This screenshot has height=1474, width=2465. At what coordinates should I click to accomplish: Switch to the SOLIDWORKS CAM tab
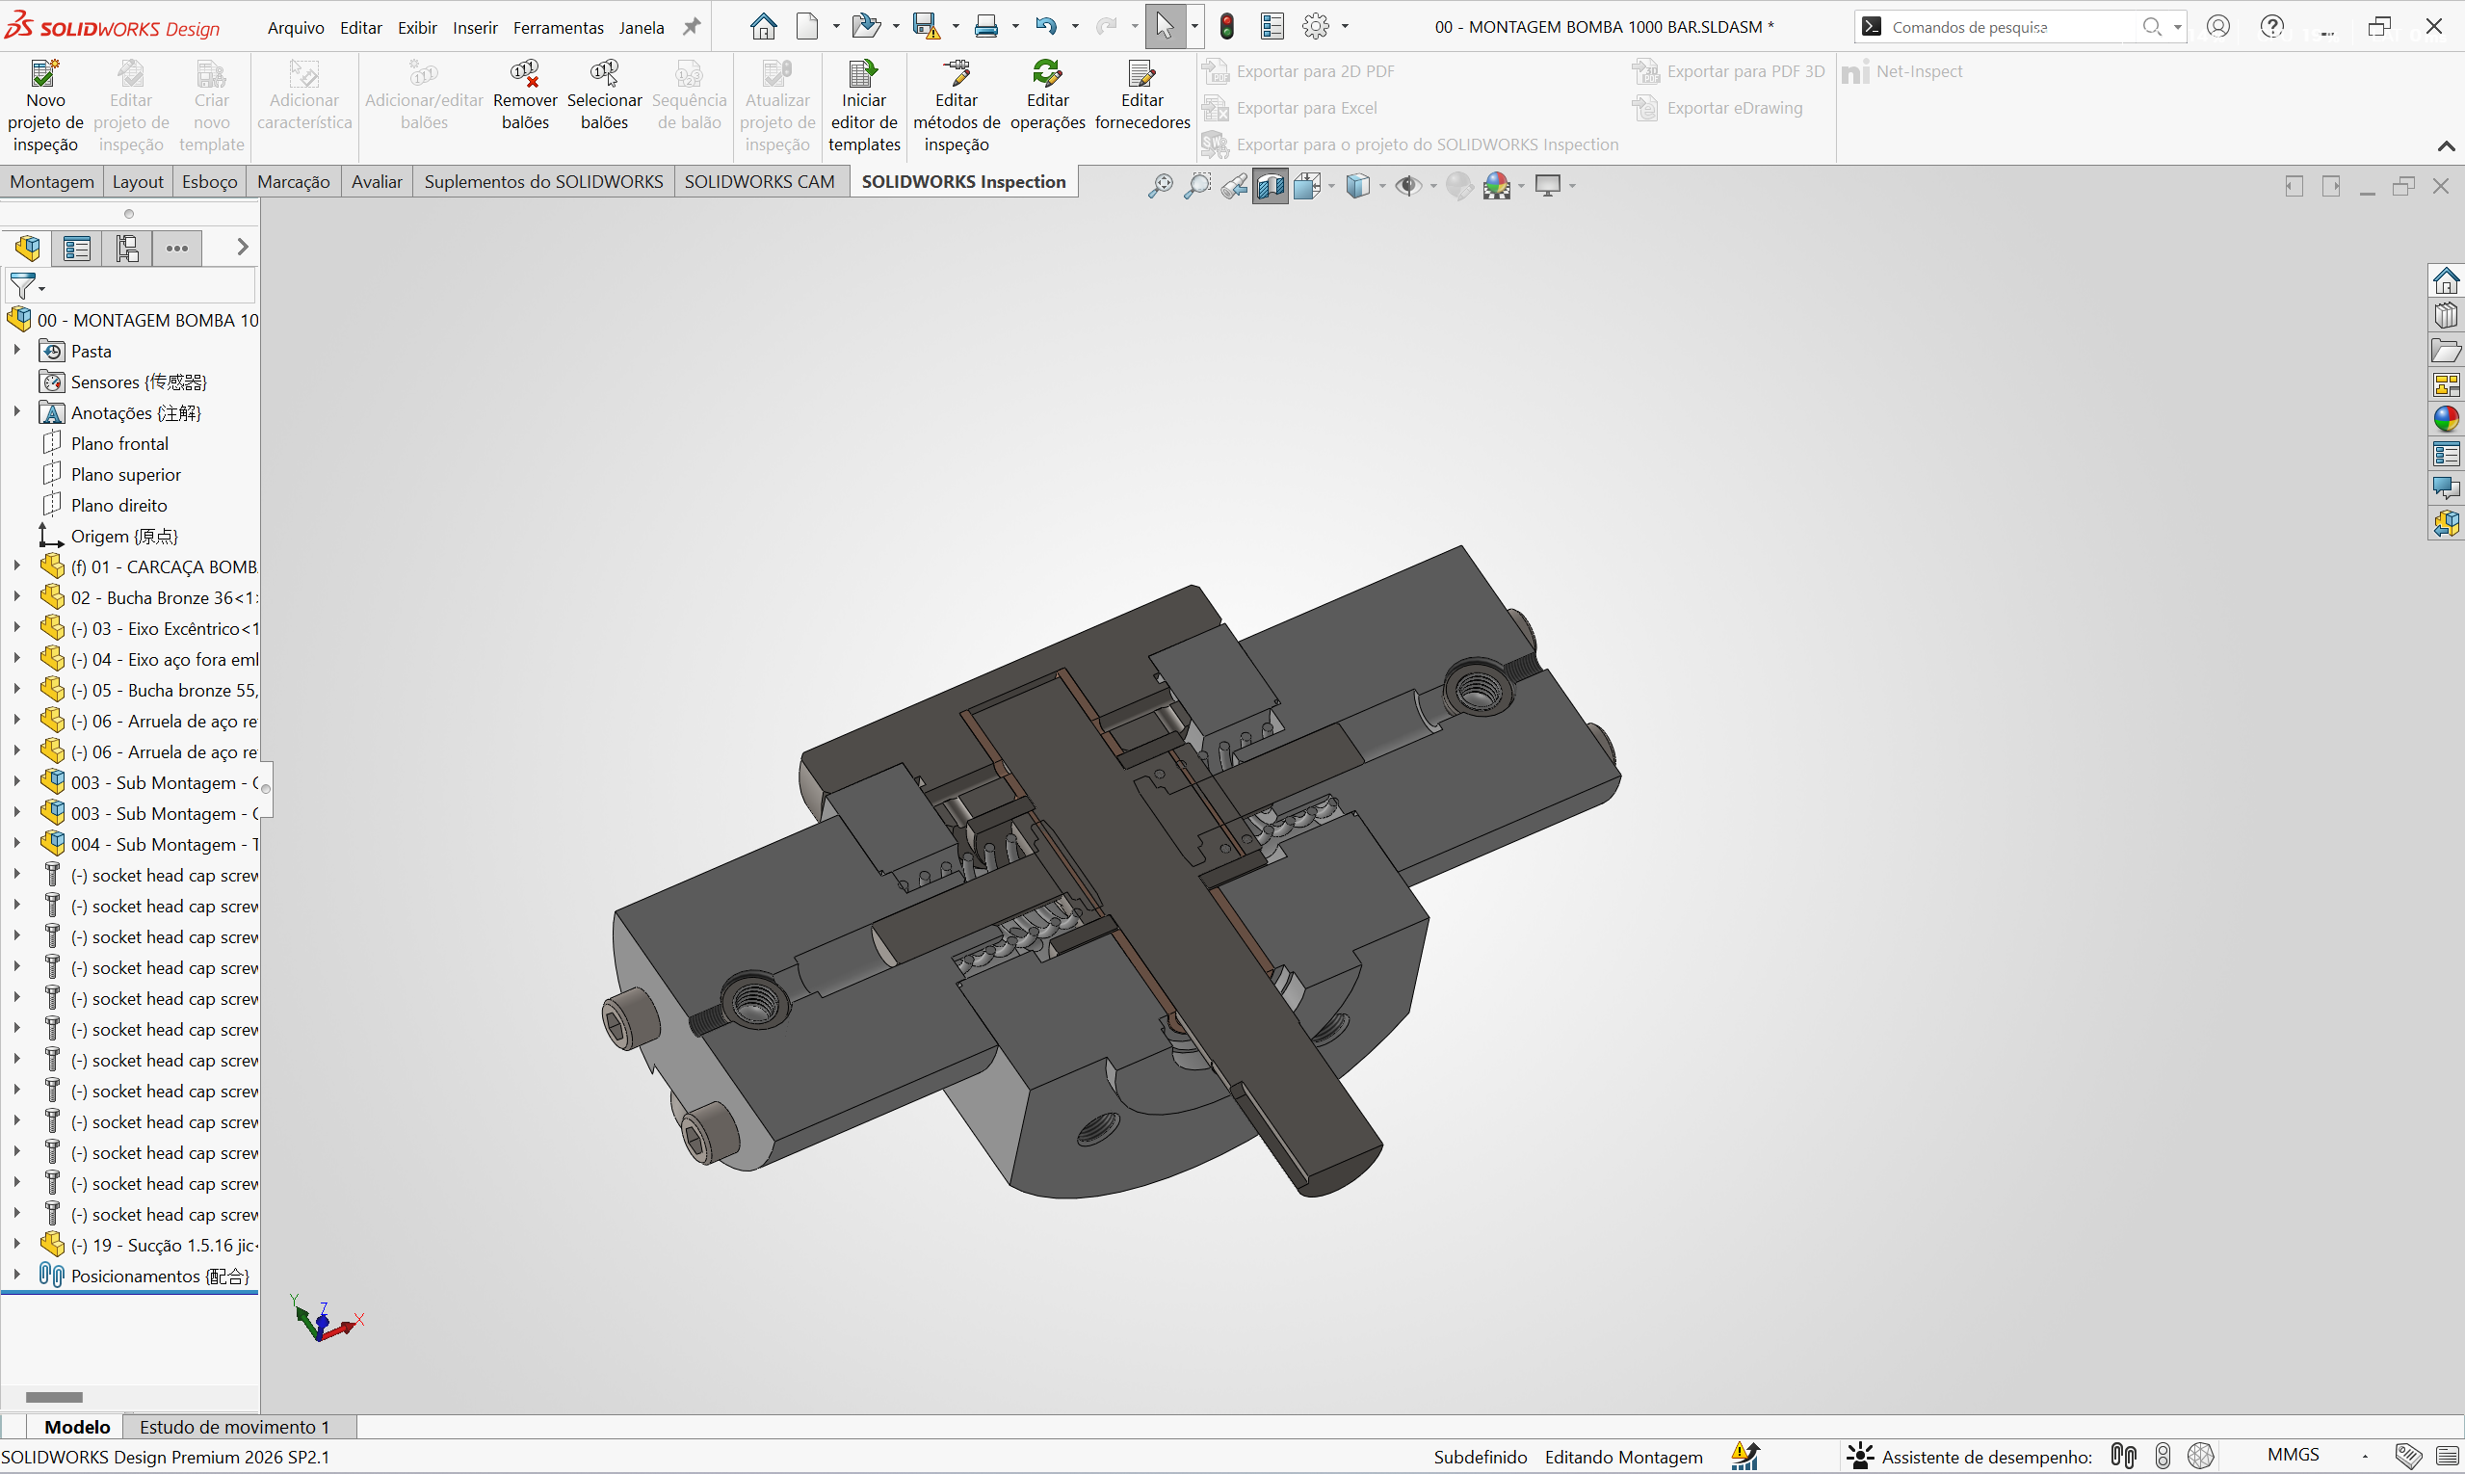tap(760, 182)
